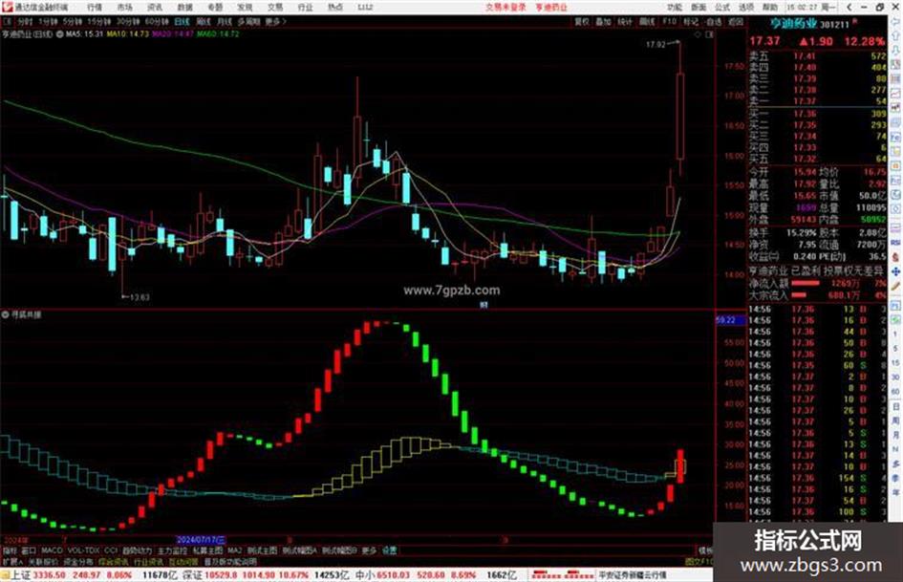The width and height of the screenshot is (903, 582).
Task: Click the 亨迪药业 stock name header
Action: click(x=794, y=24)
